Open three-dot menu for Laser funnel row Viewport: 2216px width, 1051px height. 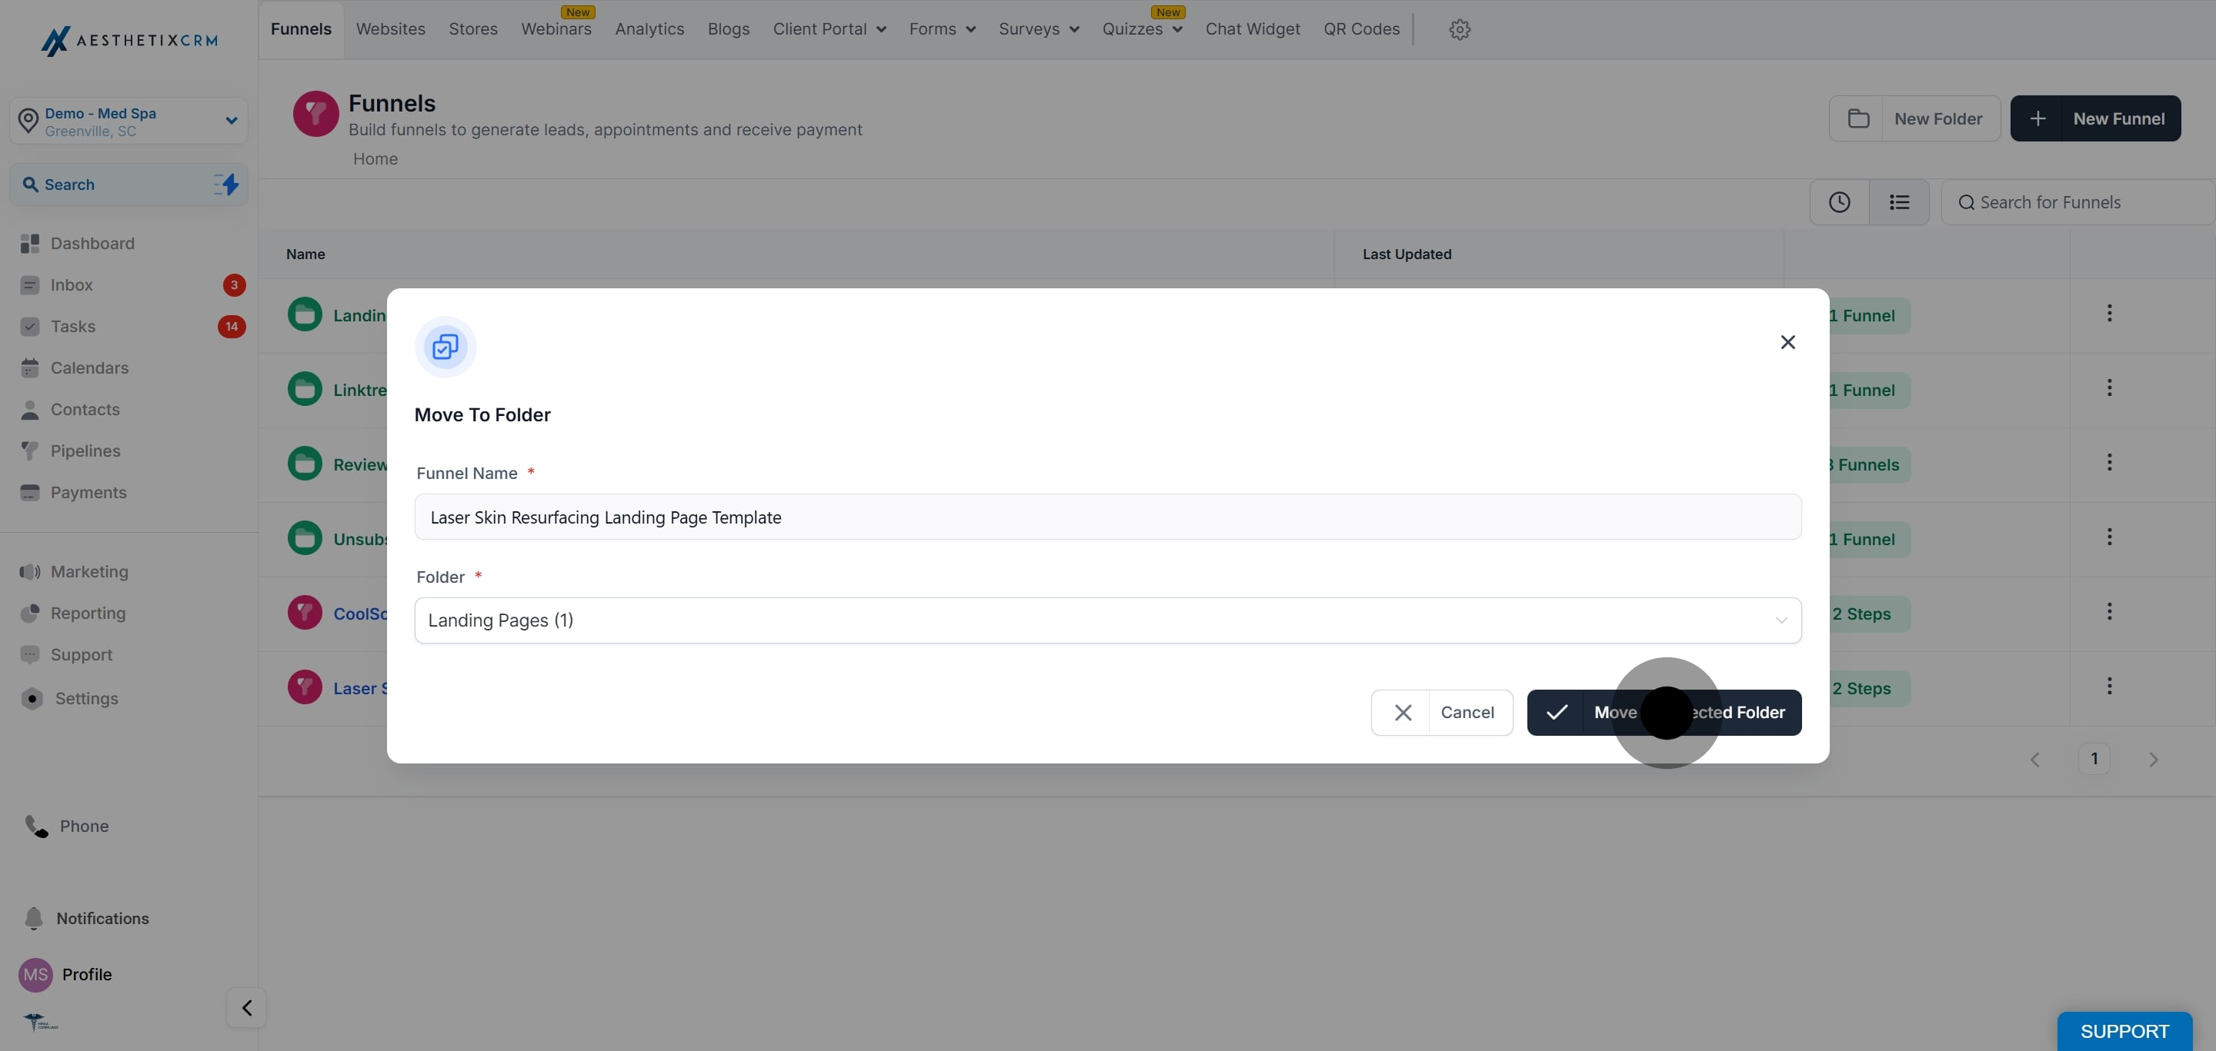coord(2109,687)
